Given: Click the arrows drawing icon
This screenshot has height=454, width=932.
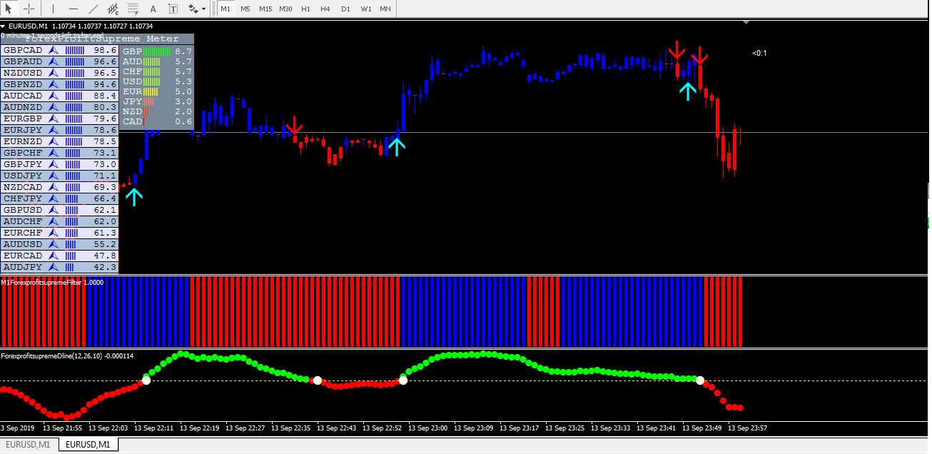Looking at the screenshot, I should tap(191, 9).
